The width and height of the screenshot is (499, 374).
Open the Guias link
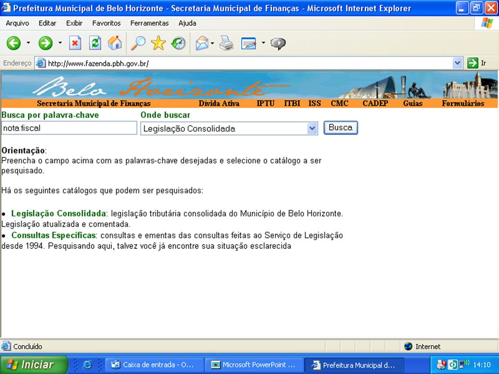(413, 103)
